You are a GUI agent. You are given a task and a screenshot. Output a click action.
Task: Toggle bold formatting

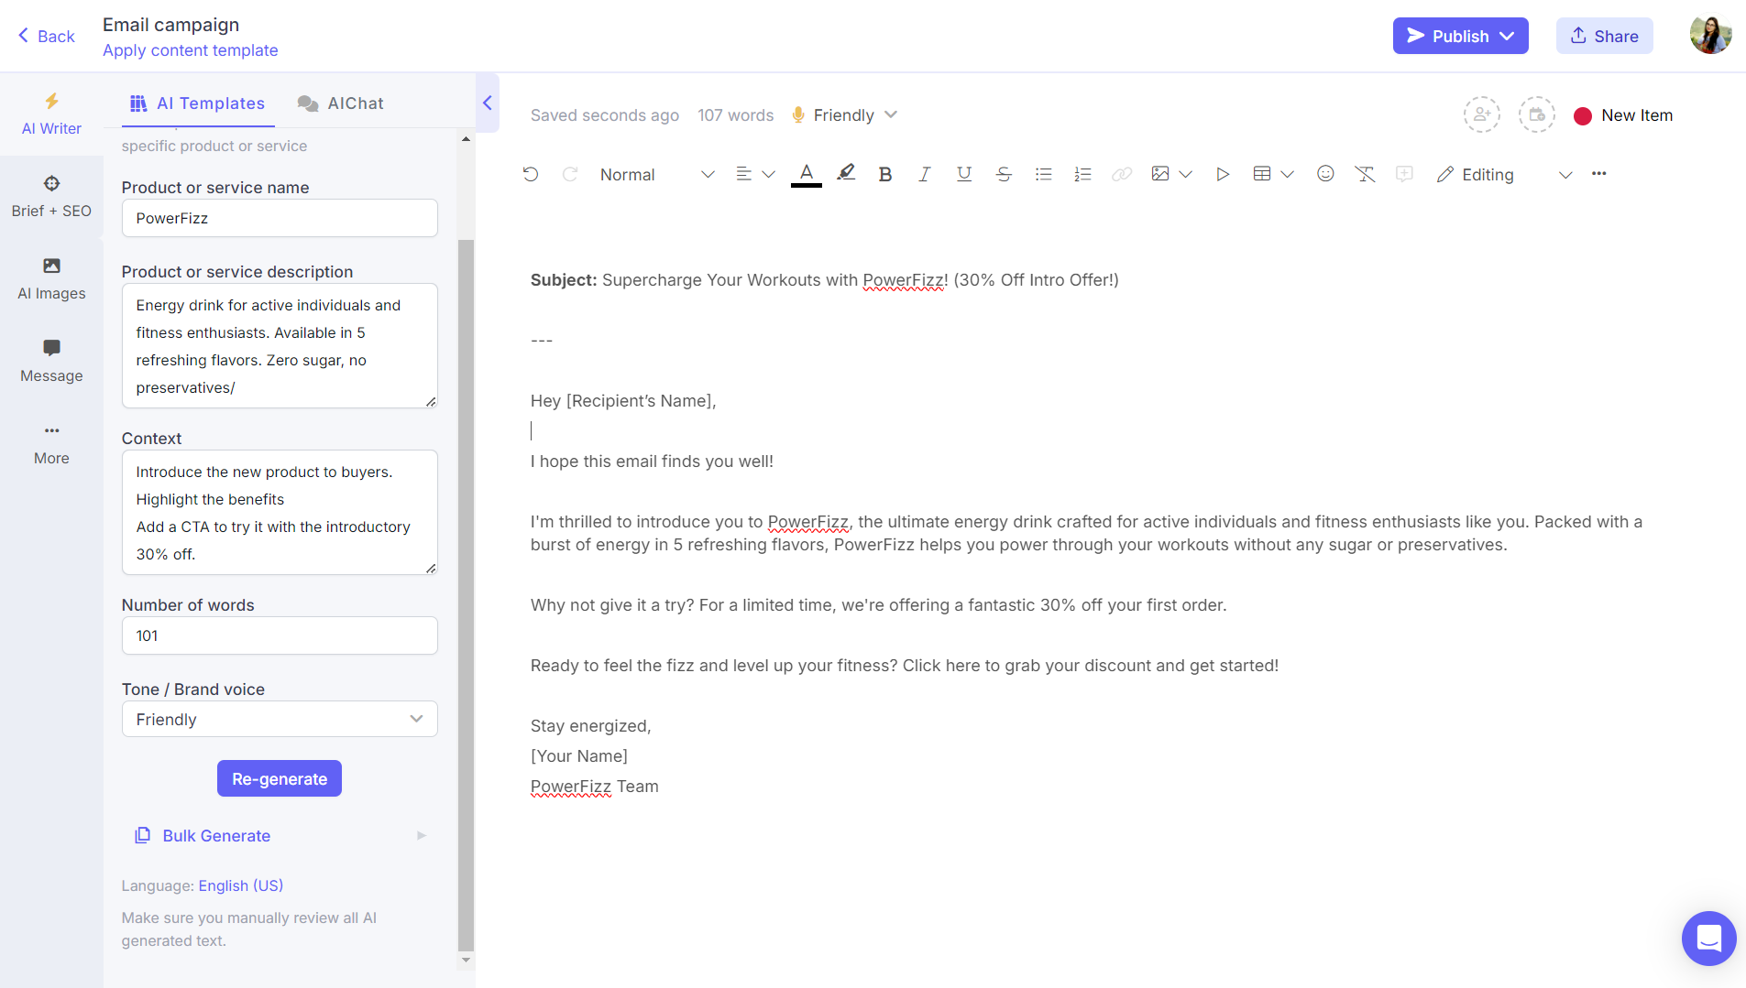[884, 173]
